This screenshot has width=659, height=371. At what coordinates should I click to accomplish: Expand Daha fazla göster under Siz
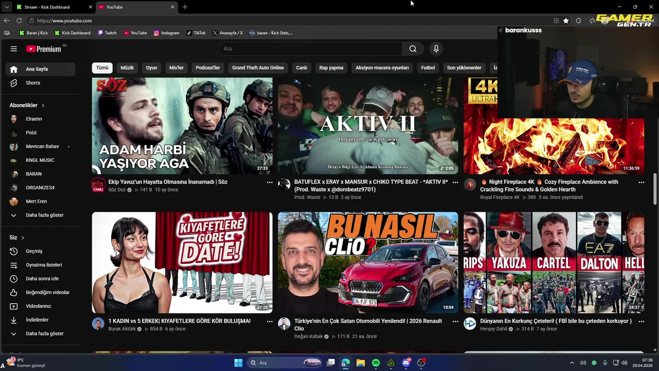[41, 334]
